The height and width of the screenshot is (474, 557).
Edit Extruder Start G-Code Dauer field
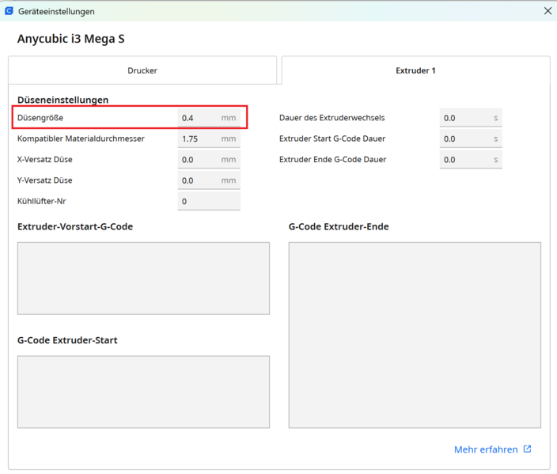click(x=471, y=138)
